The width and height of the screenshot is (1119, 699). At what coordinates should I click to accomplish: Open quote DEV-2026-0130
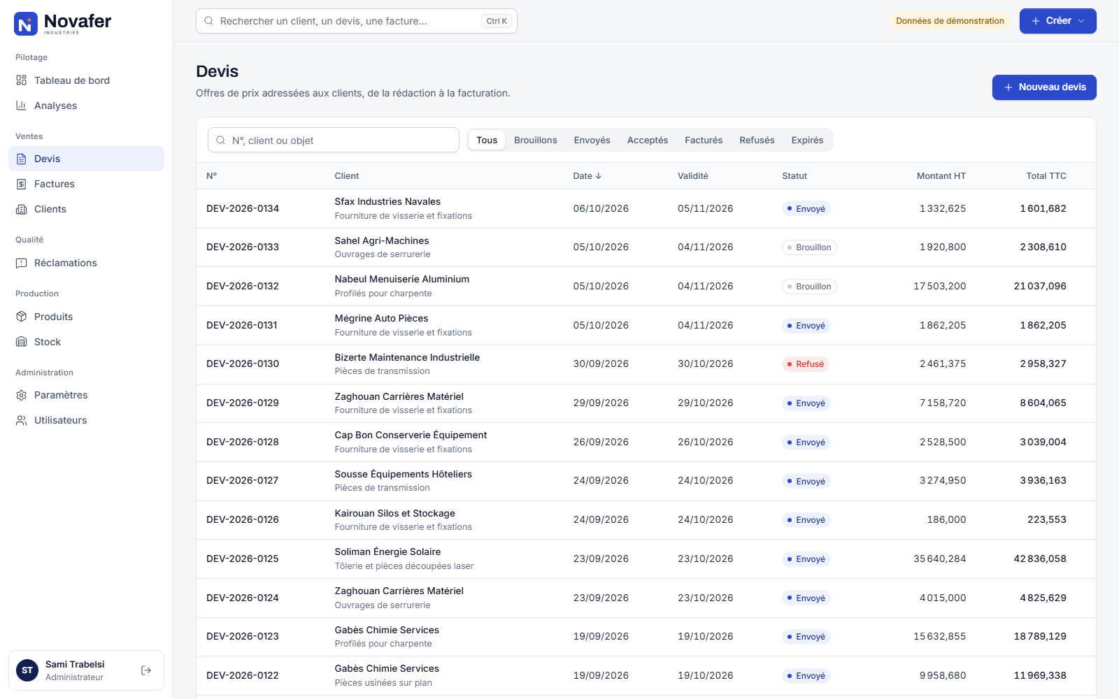coord(243,363)
